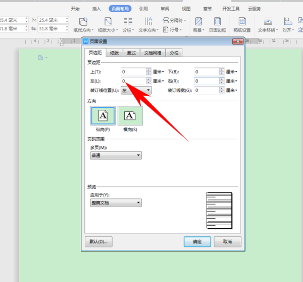Open the unit dropdown next to 下(B)
The height and width of the screenshot is (282, 303).
(231, 72)
